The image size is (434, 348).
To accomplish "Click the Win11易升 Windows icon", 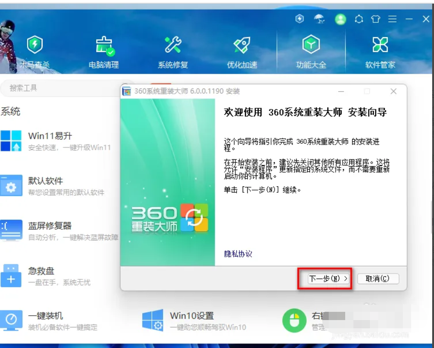I will coord(11,141).
